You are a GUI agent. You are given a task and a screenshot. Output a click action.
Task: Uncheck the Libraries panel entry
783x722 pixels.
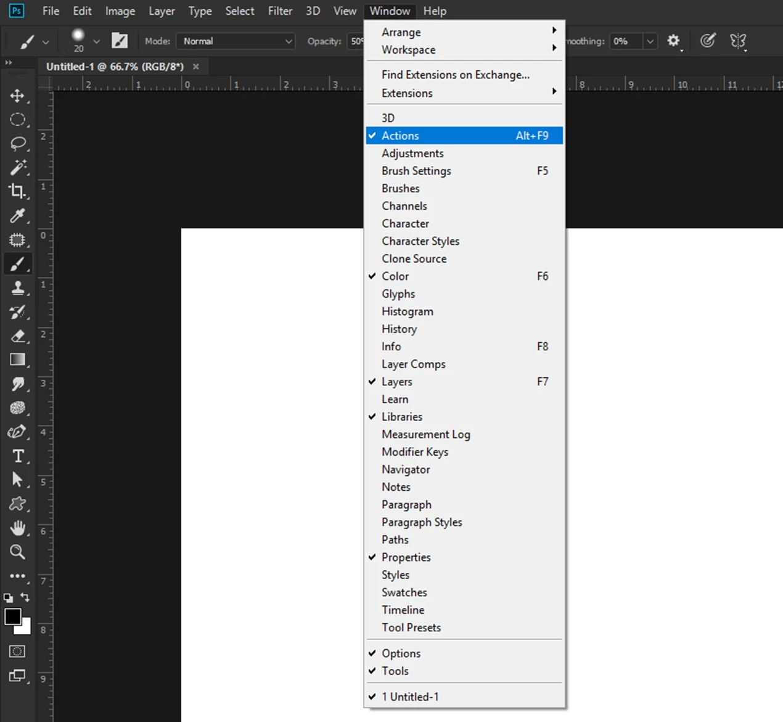click(x=464, y=417)
